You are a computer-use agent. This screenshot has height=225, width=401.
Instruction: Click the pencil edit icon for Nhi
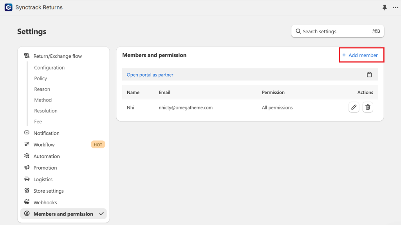point(354,107)
